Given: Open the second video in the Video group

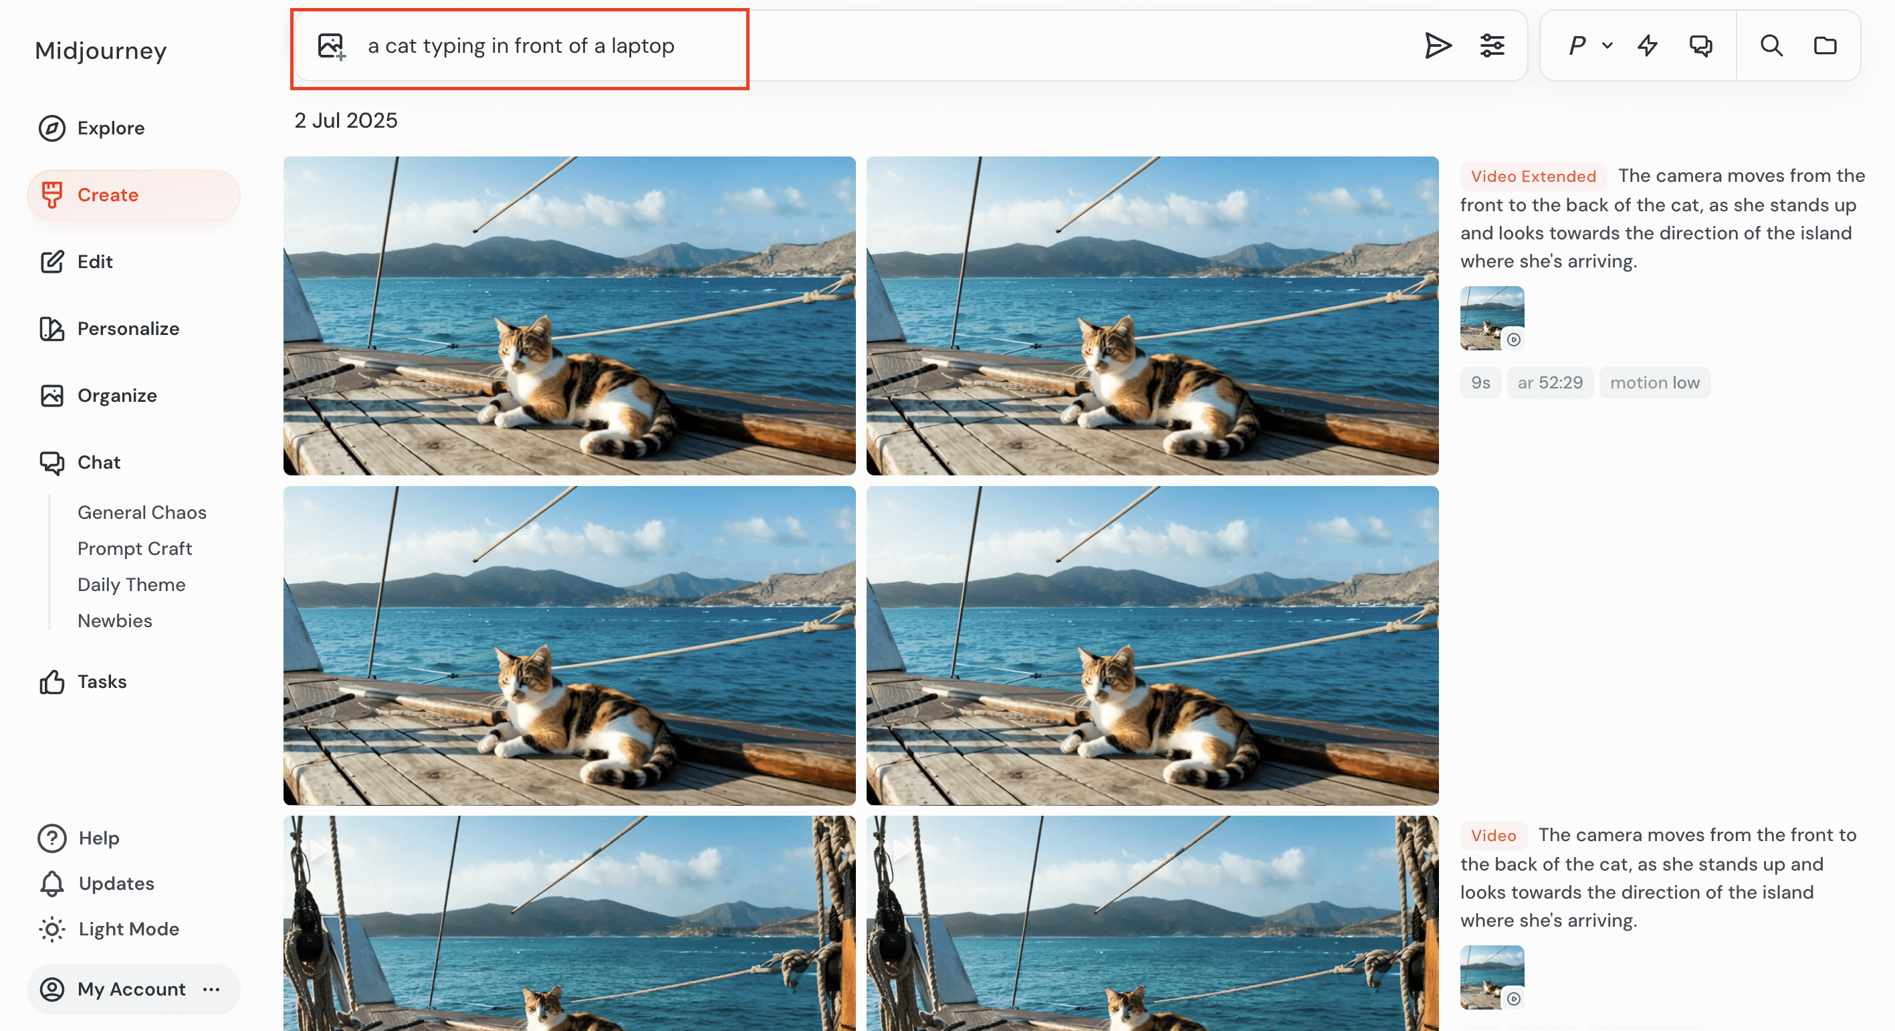Looking at the screenshot, I should click(x=1152, y=923).
